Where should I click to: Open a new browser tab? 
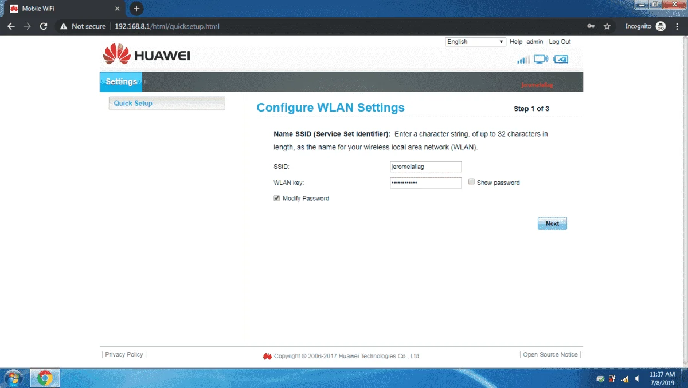coord(136,9)
